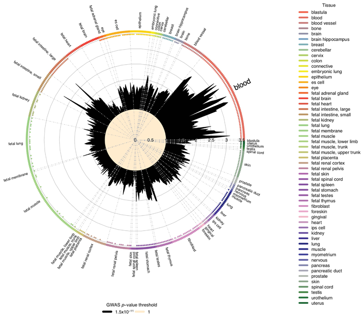364x317 pixels.
Task: Click the 'testis' legend entry
Action: tap(316, 292)
